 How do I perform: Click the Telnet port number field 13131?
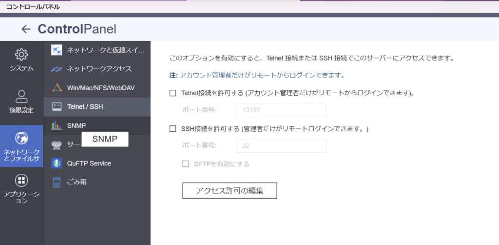click(x=281, y=110)
